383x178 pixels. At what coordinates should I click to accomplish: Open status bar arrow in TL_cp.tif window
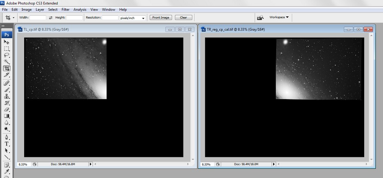pyautogui.click(x=91, y=164)
